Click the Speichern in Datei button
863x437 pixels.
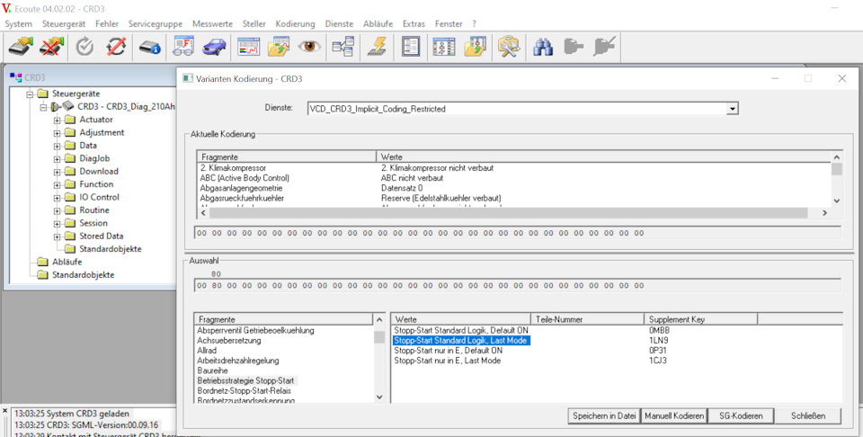(603, 415)
